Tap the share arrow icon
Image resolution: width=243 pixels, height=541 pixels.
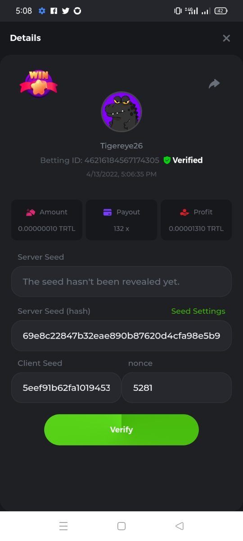point(214,84)
